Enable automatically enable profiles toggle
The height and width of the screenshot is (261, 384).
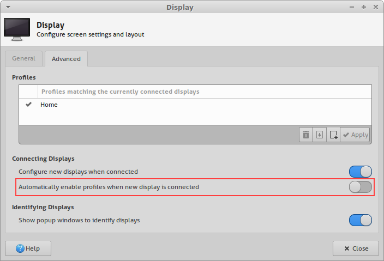tap(361, 187)
